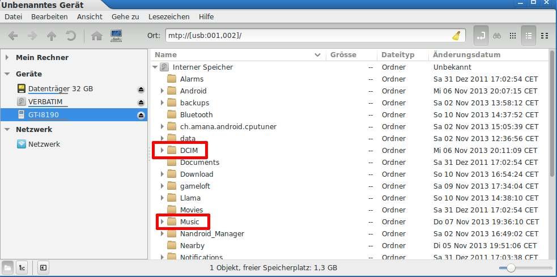Eject the VERBATIM drive
The width and height of the screenshot is (557, 277).
pyautogui.click(x=141, y=103)
